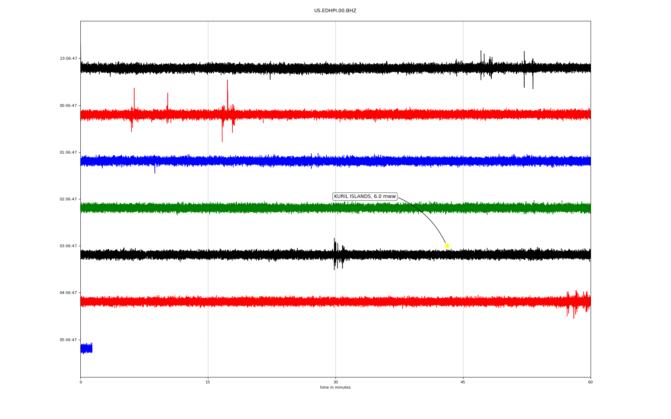This screenshot has width=671, height=419.
Task: Click the 01:06:47 time label
Action: (x=68, y=153)
